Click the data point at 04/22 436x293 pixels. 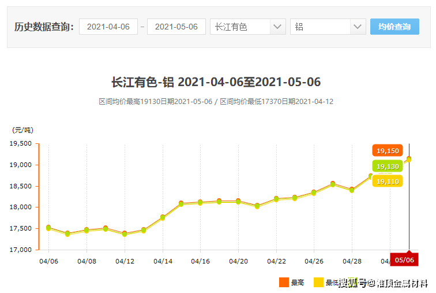pyautogui.click(x=276, y=199)
